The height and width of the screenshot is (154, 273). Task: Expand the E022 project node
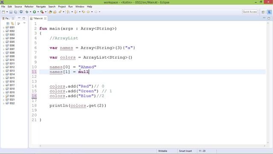click(x=3, y=103)
